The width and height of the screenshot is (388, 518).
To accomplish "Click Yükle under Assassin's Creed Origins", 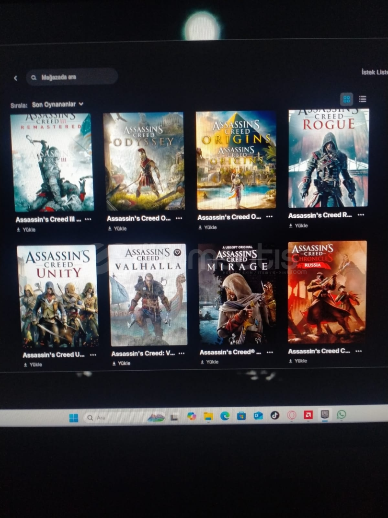I will (x=207, y=227).
